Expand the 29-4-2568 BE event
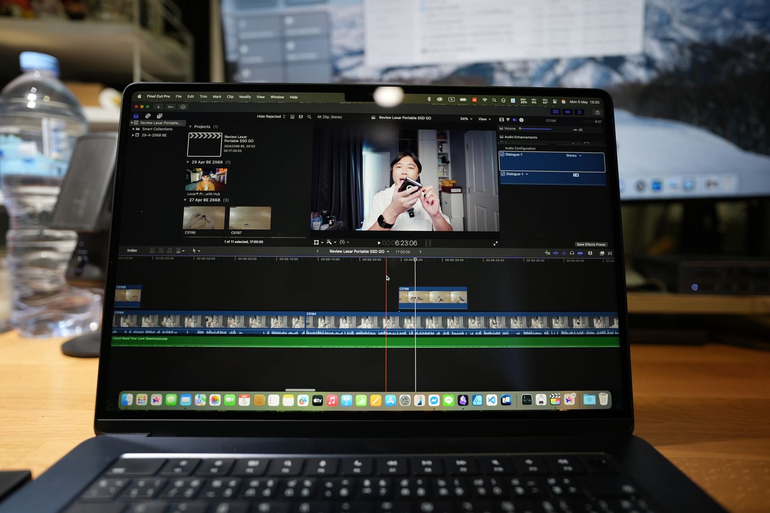Viewport: 770px width, 513px height. pyautogui.click(x=133, y=135)
